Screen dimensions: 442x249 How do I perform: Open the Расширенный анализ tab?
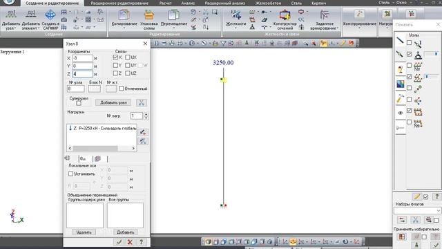(x=224, y=3)
